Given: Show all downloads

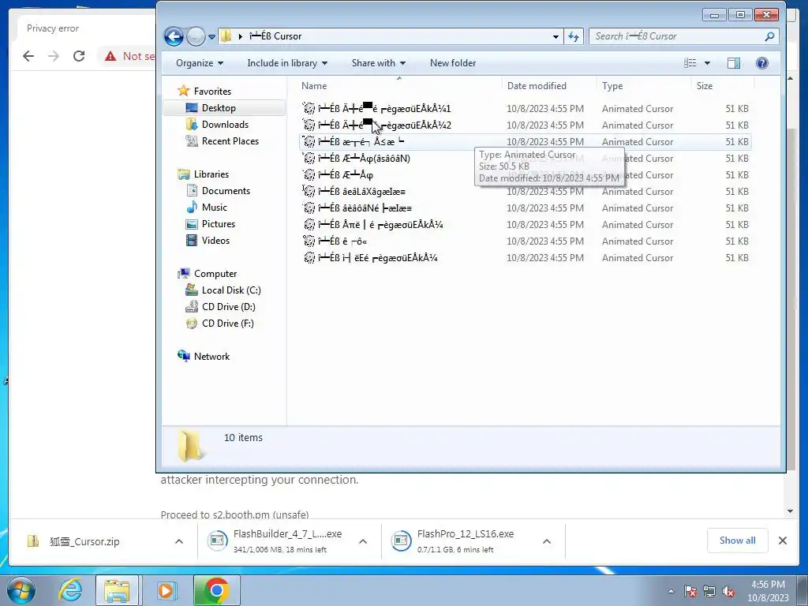Looking at the screenshot, I should 738,541.
